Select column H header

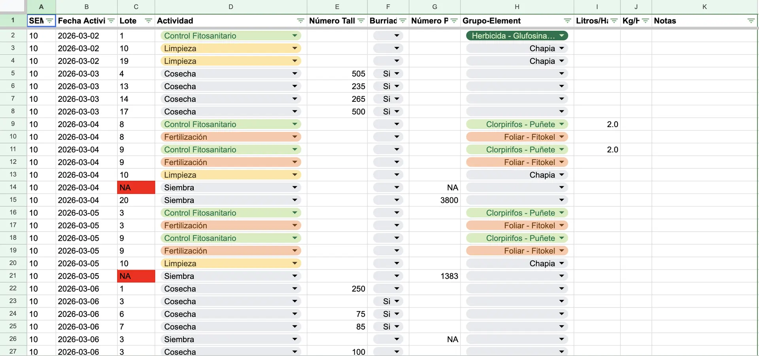tap(517, 7)
